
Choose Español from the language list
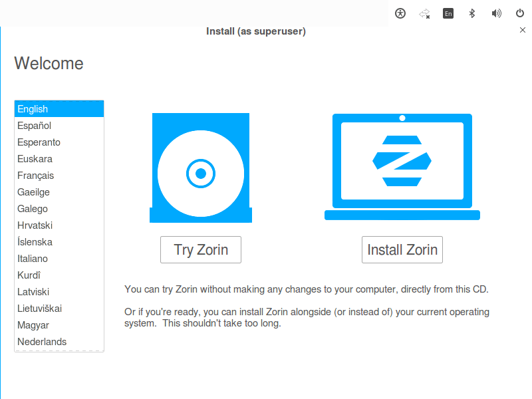[59, 126]
